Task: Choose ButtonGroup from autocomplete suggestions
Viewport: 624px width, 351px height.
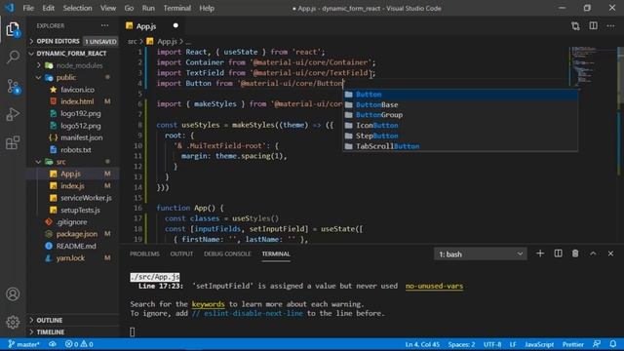Action: pos(461,115)
